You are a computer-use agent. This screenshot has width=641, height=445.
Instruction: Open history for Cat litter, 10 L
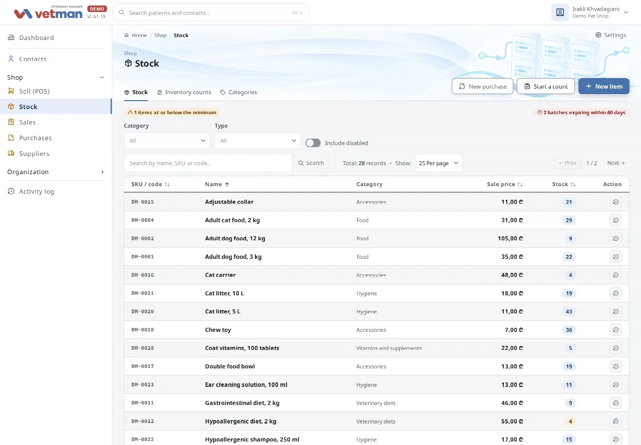(615, 293)
